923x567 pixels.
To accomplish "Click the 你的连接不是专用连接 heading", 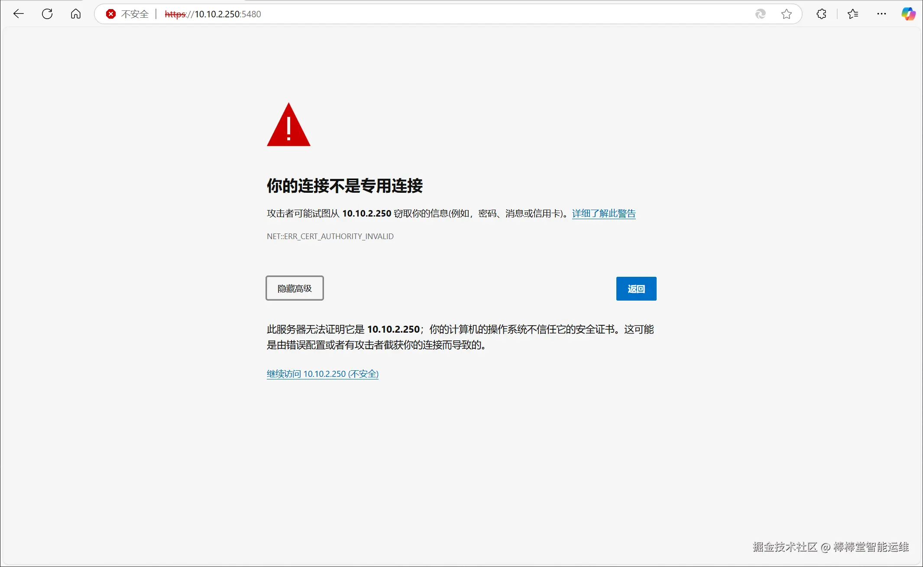I will [x=344, y=186].
